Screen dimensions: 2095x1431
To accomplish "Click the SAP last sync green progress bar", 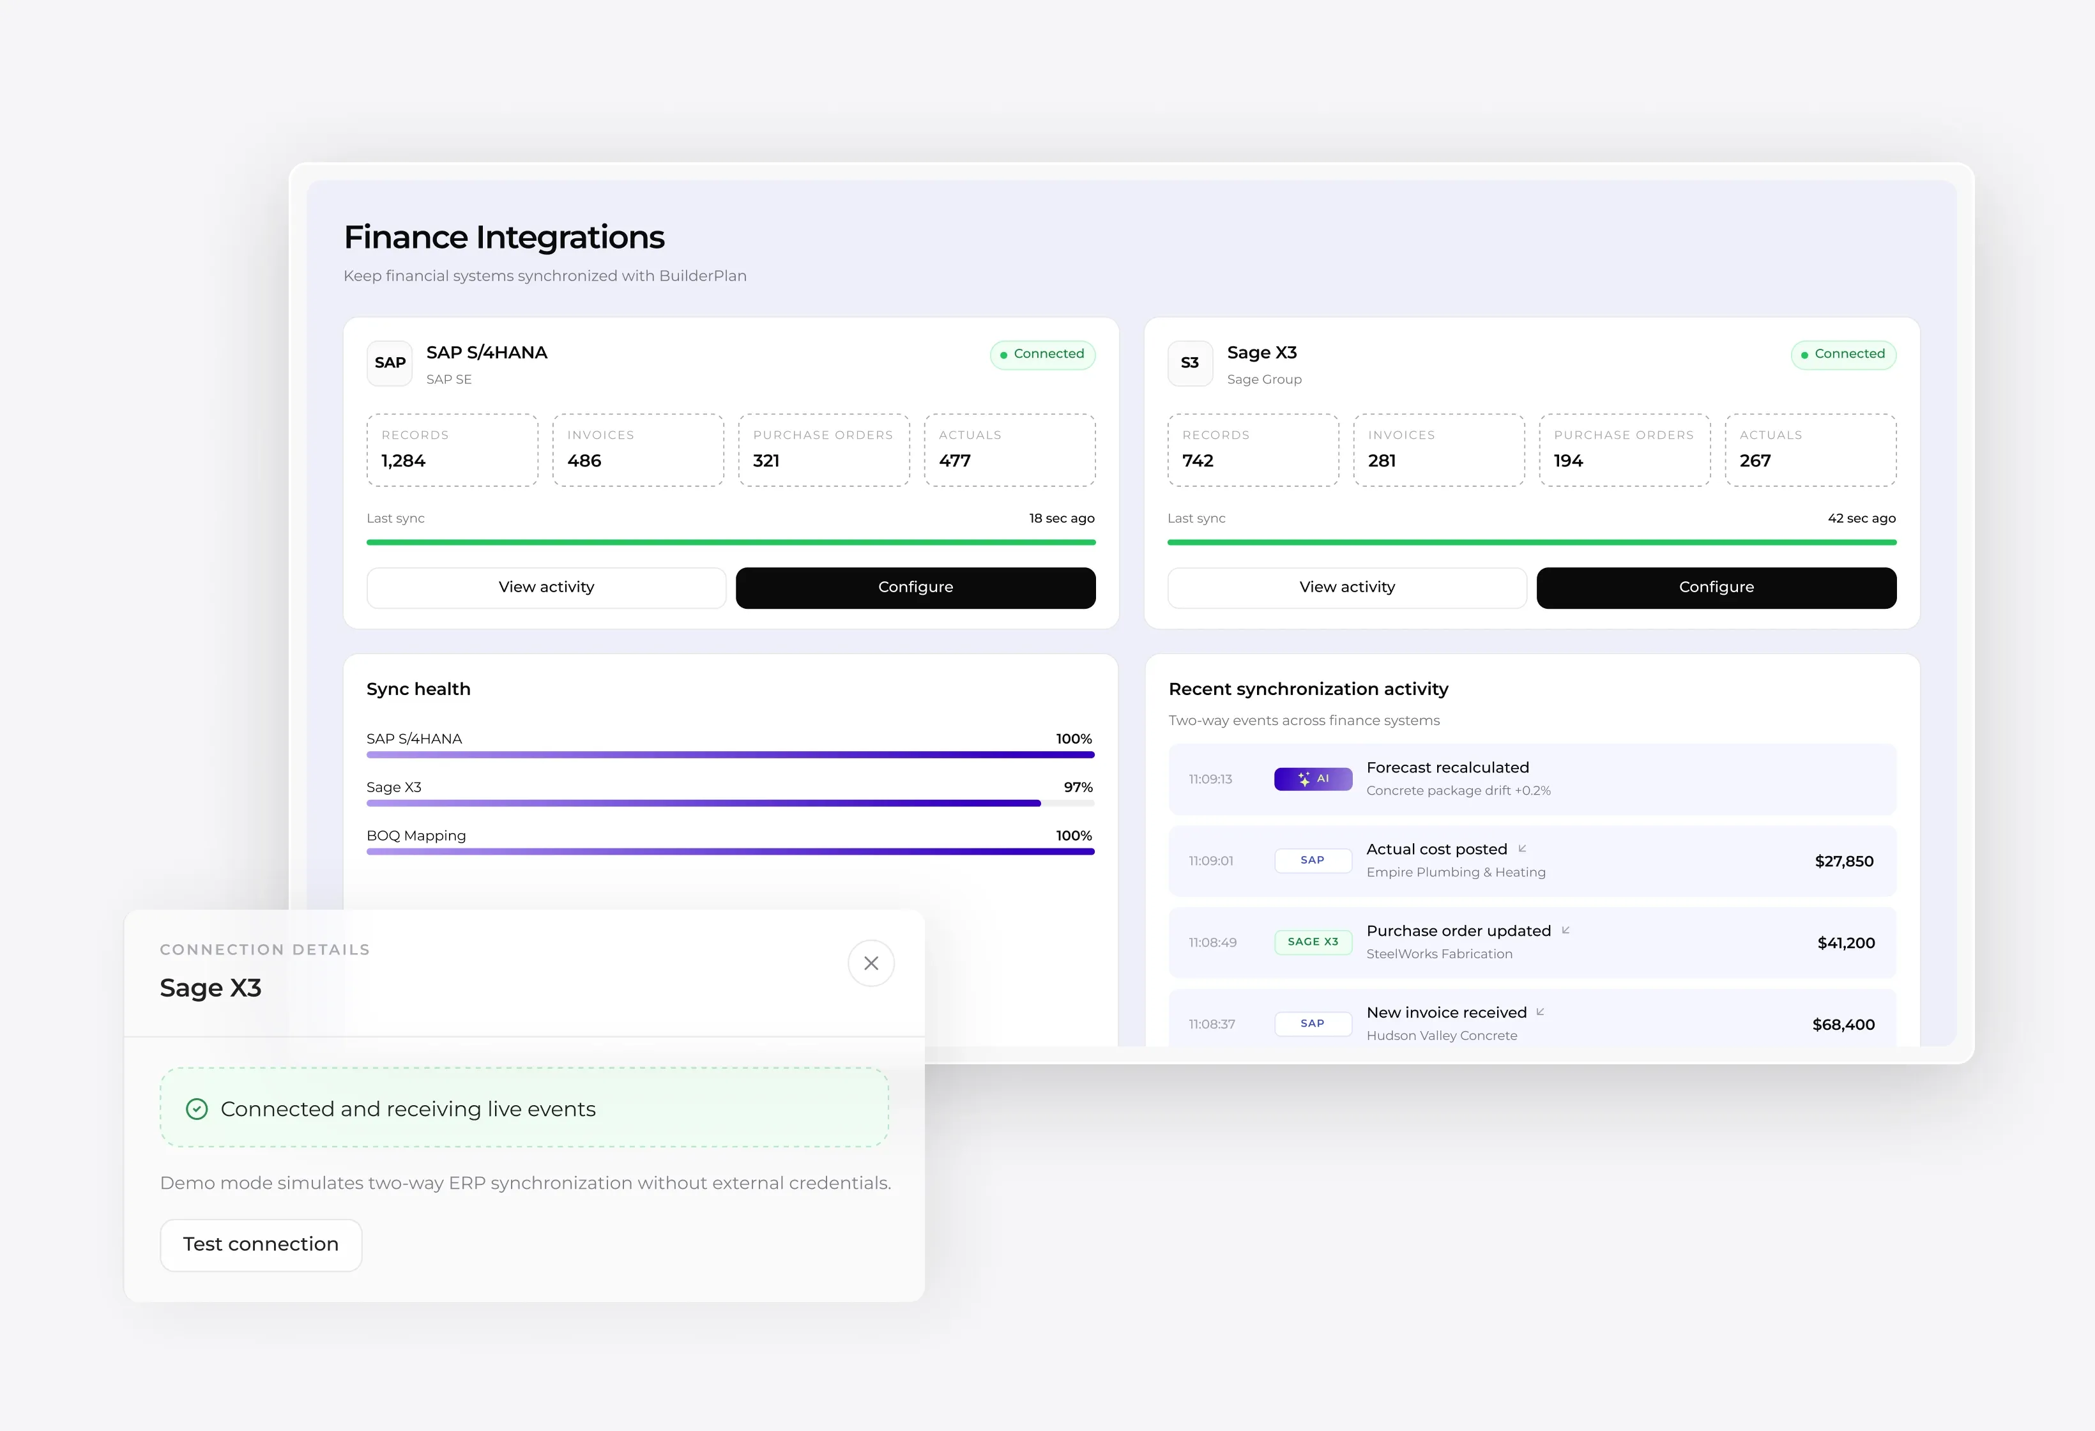I will (730, 543).
